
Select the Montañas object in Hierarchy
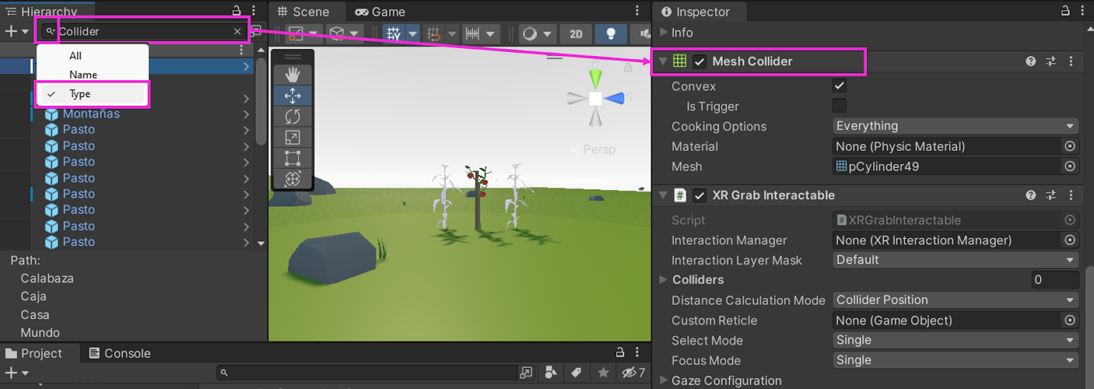[x=91, y=113]
